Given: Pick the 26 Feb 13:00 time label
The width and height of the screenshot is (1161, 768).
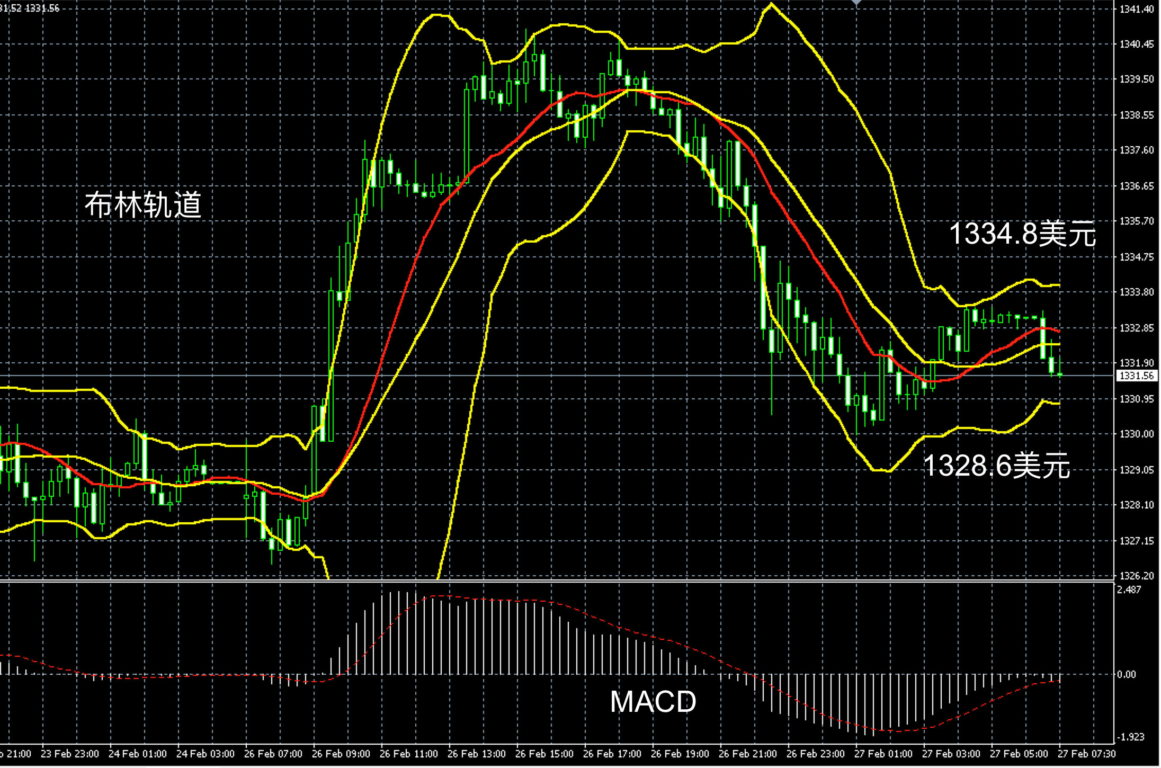Looking at the screenshot, I should coord(477,754).
